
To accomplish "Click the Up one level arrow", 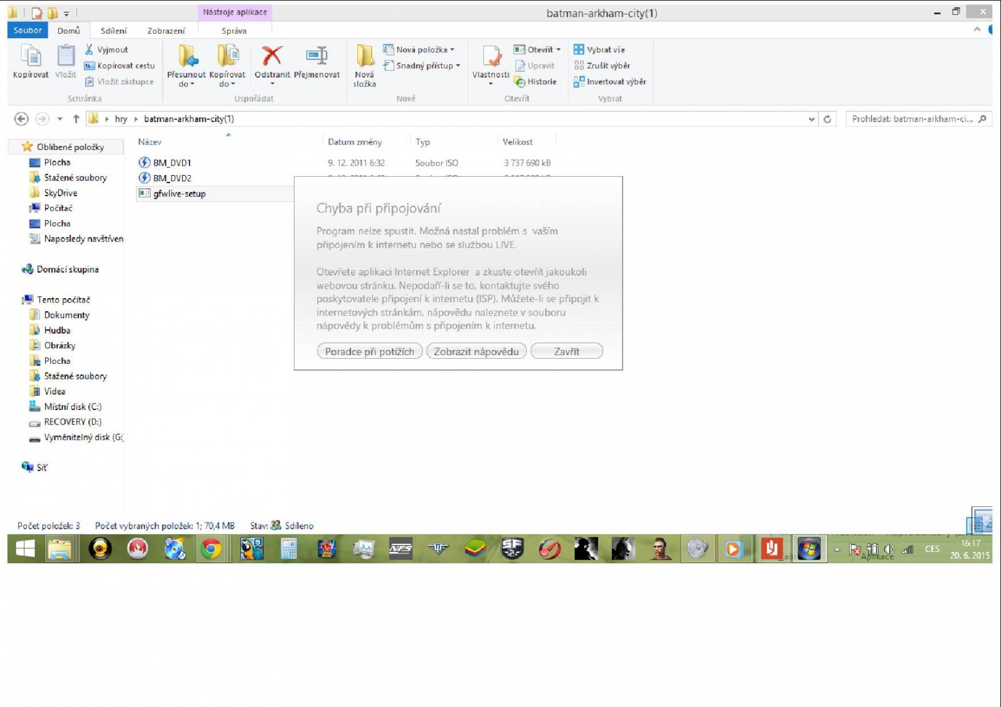I will (x=76, y=119).
